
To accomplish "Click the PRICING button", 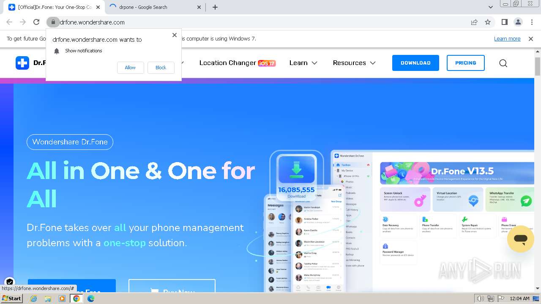I will (x=465, y=63).
